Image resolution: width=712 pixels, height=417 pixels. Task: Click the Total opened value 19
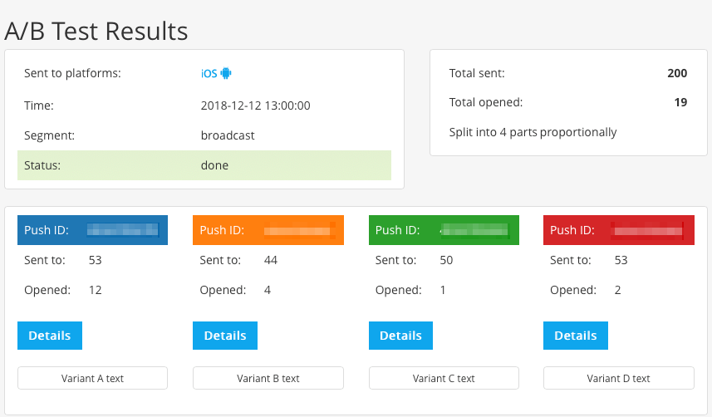(x=680, y=102)
